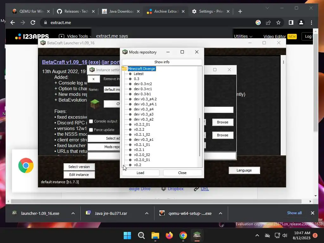
Task: Click Show info button
Action: coord(162,62)
